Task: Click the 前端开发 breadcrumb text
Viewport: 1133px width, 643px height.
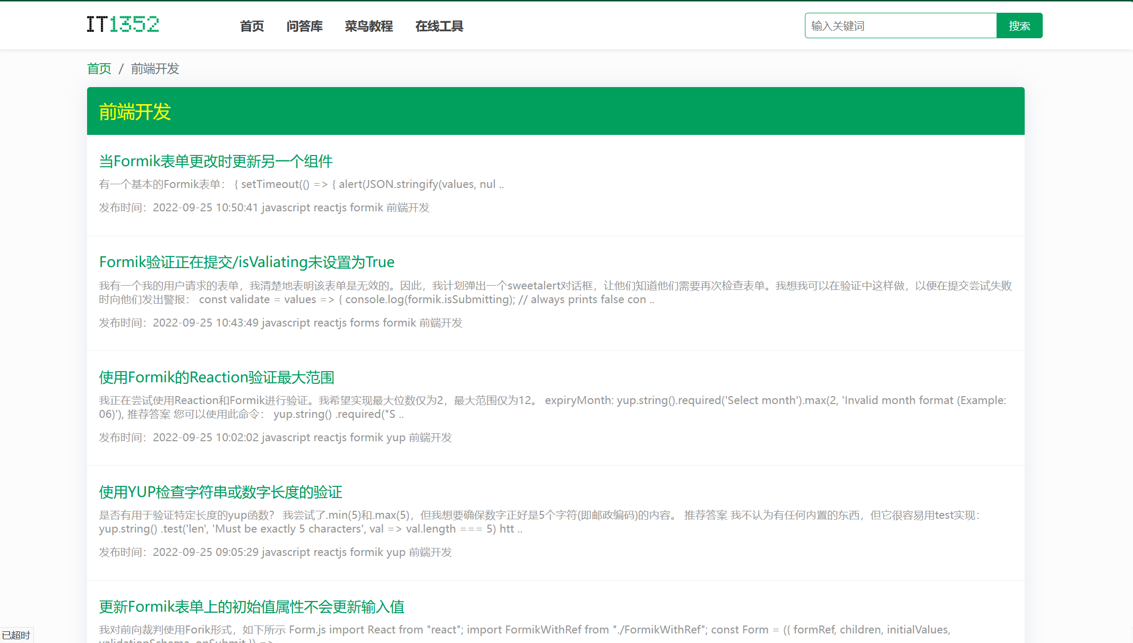Action: 155,69
